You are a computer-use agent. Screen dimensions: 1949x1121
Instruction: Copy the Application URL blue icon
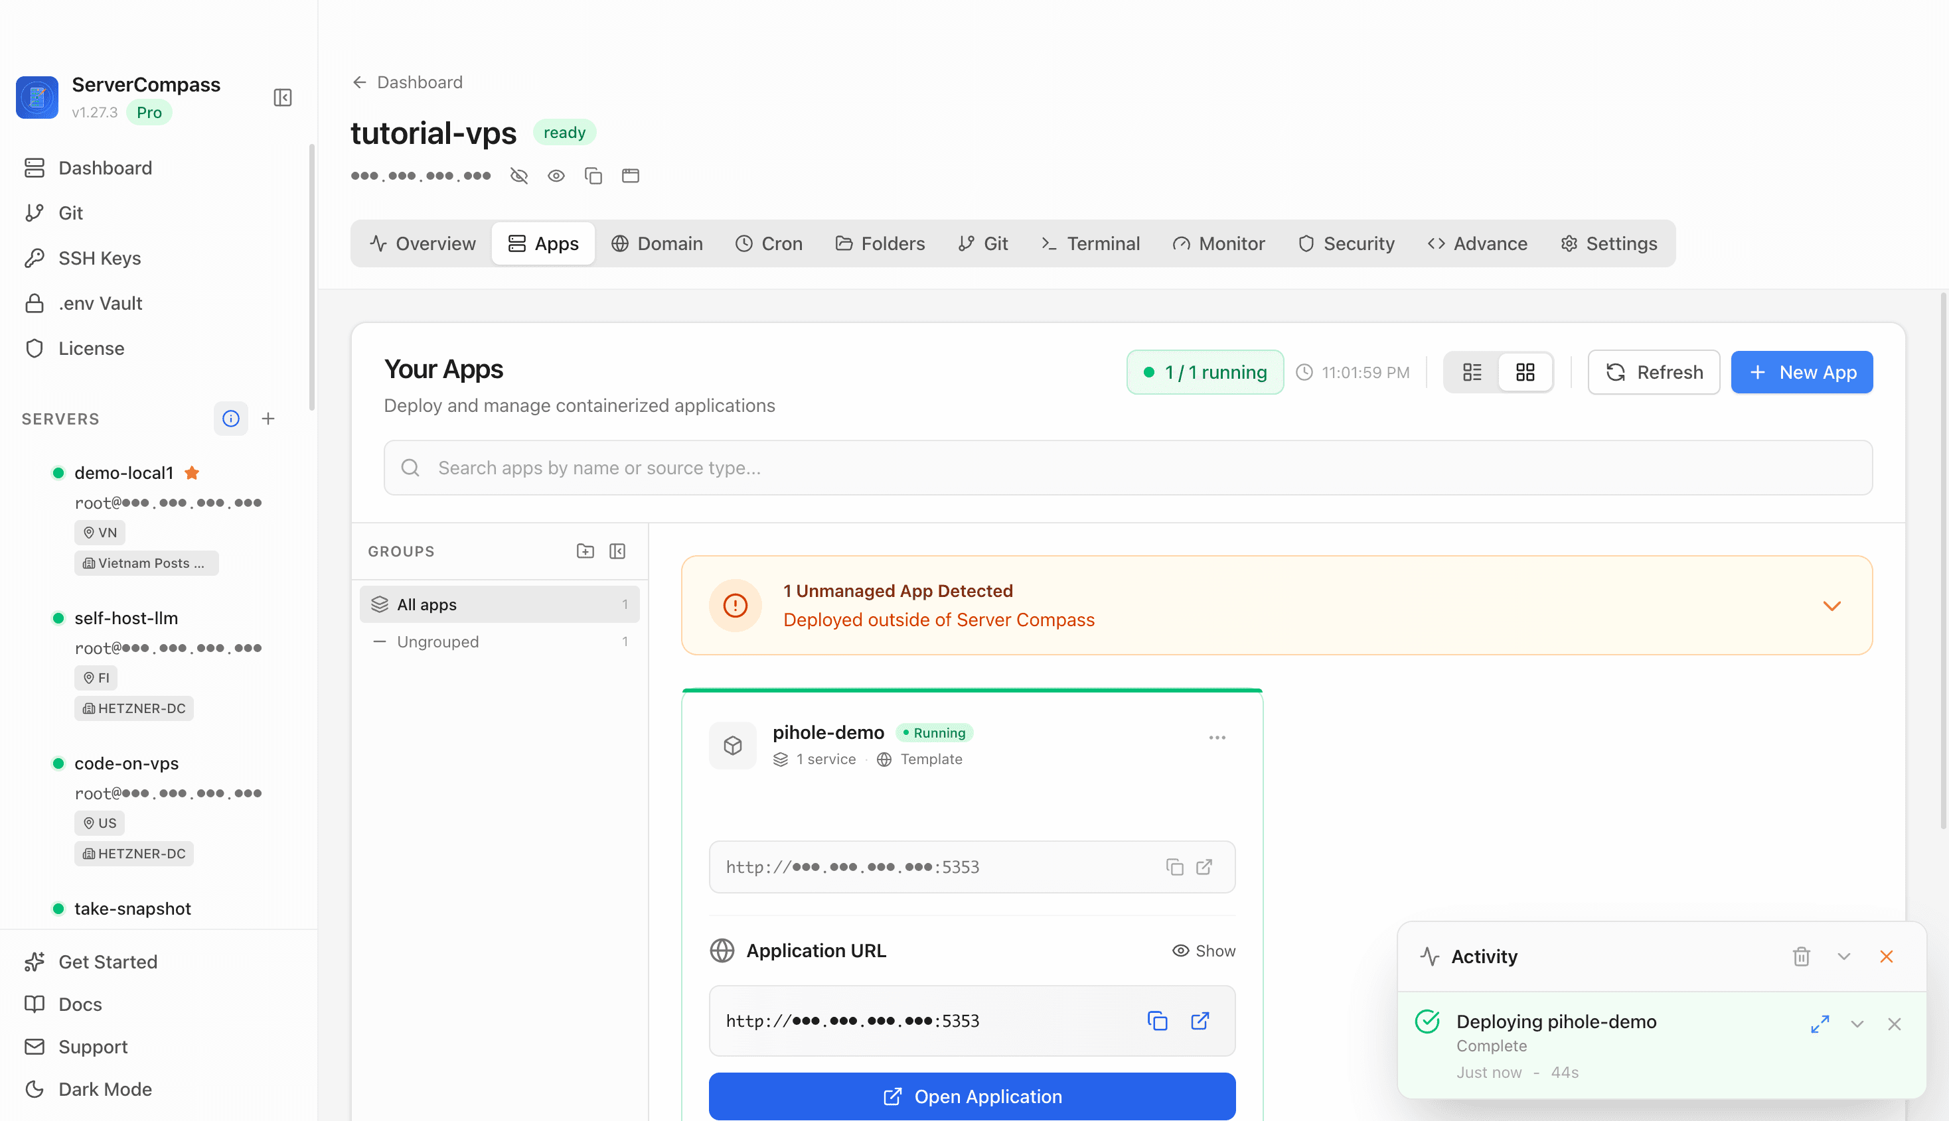click(x=1158, y=1021)
